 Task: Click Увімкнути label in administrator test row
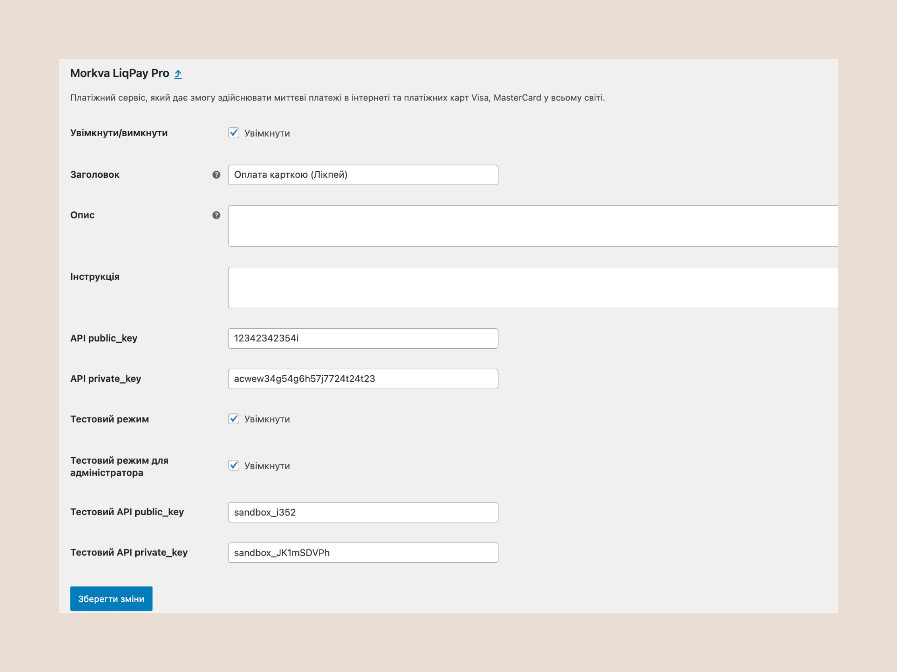[267, 466]
